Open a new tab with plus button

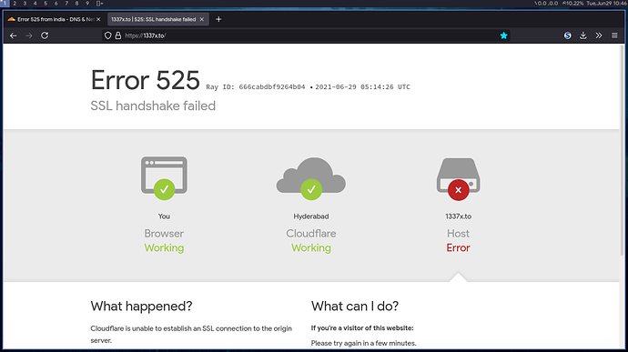218,19
